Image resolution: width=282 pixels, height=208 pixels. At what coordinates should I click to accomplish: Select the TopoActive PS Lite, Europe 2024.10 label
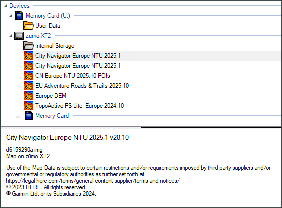pyautogui.click(x=79, y=106)
